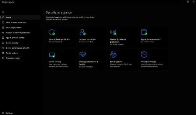
Task: Click the people icon on Family options card
Action: click(x=113, y=54)
